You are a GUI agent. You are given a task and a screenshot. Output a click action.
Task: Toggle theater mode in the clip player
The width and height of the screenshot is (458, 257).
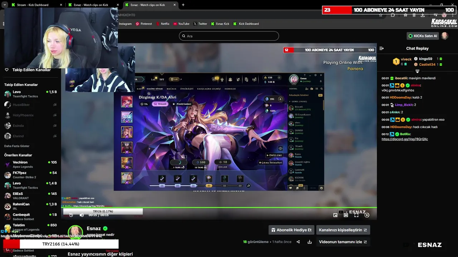pos(346,215)
